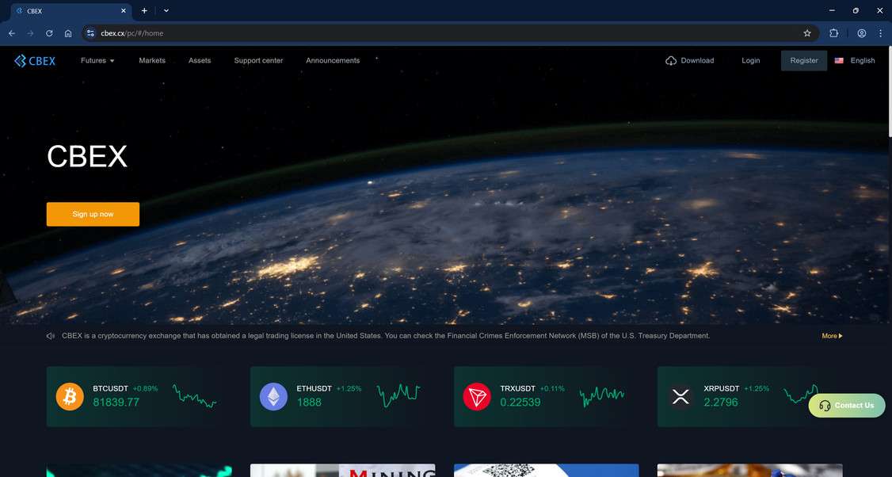Viewport: 892px width, 477px height.
Task: Click the page vertical scrollbar
Action: [889, 91]
